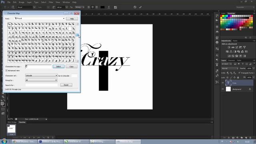Click the lock position move icon in Layers
Screen dimensions: 256x144
coord(234,77)
